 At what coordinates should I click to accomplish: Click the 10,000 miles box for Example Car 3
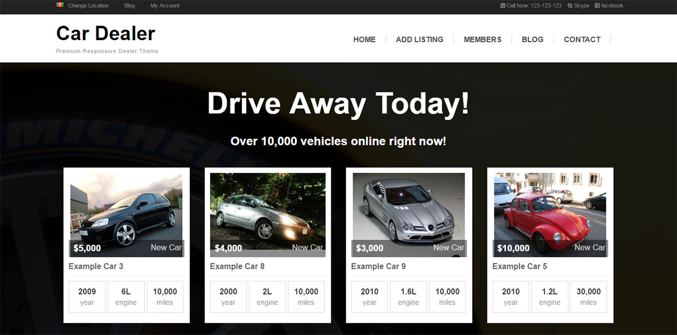pos(165,297)
